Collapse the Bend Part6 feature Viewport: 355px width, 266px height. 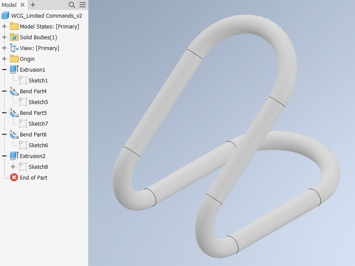pyautogui.click(x=4, y=134)
